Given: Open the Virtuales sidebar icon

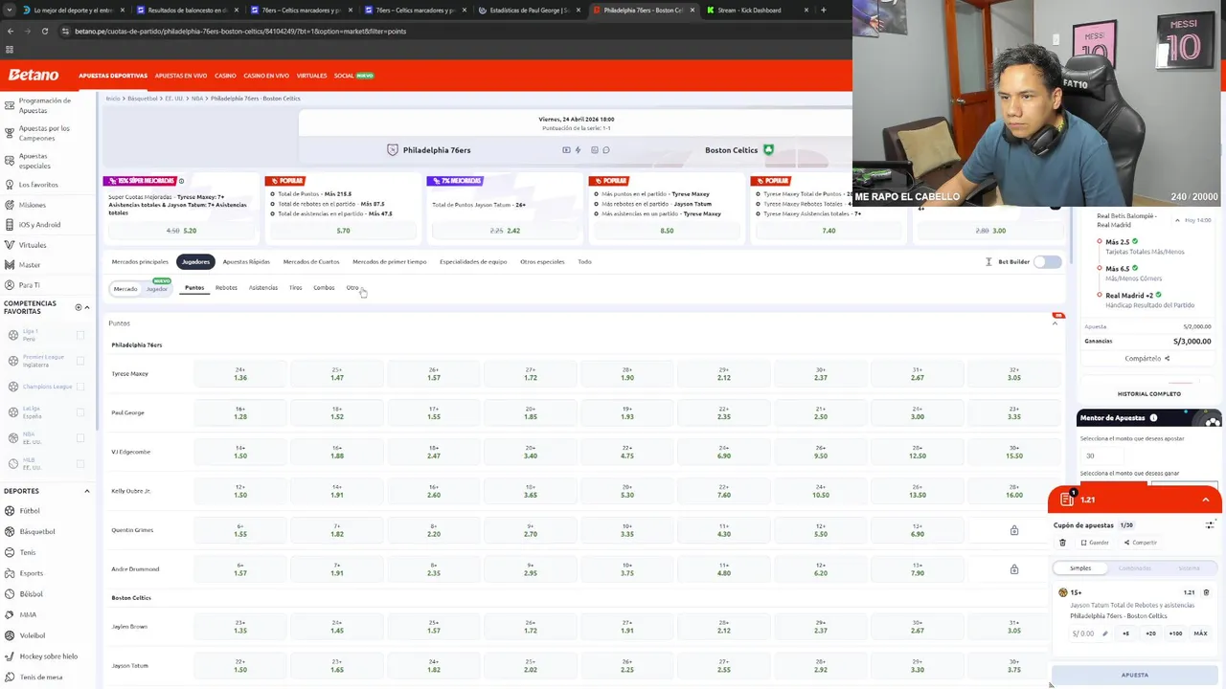Looking at the screenshot, I should pyautogui.click(x=10, y=245).
